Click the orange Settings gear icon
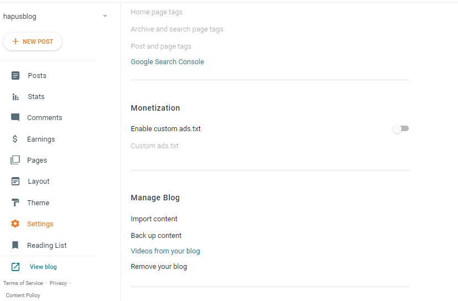The height and width of the screenshot is (301, 458). tap(15, 224)
